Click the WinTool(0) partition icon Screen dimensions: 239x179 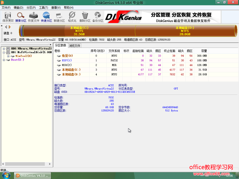13,56
